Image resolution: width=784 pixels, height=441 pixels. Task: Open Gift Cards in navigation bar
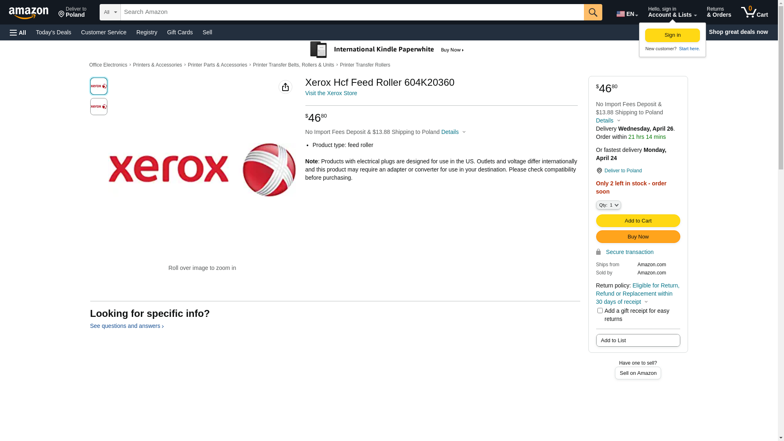180,32
